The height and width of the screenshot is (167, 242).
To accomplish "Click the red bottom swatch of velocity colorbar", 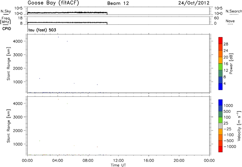I will (221, 149).
